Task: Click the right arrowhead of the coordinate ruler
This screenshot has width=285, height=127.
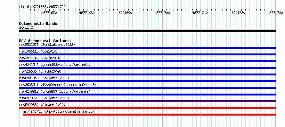Action: point(275,10)
